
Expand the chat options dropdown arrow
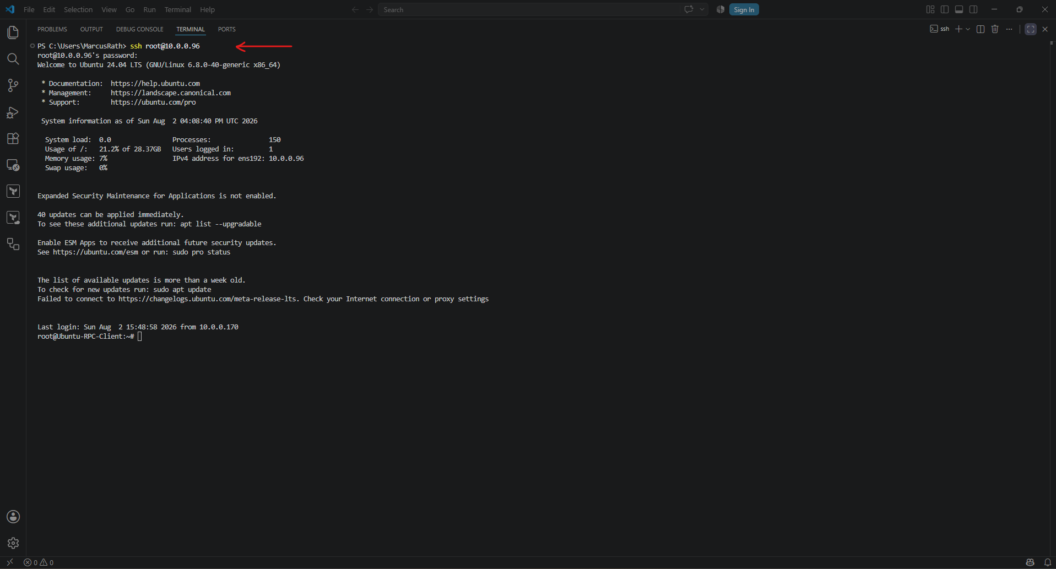coord(702,9)
